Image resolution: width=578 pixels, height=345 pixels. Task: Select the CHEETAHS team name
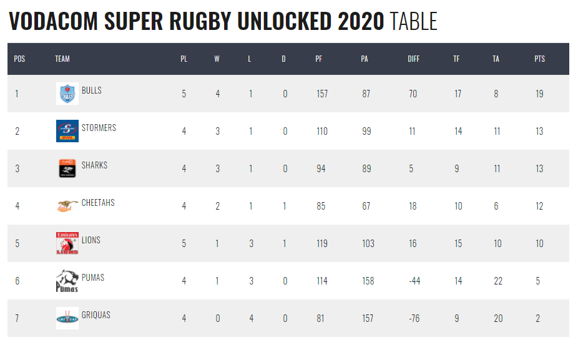pyautogui.click(x=98, y=203)
